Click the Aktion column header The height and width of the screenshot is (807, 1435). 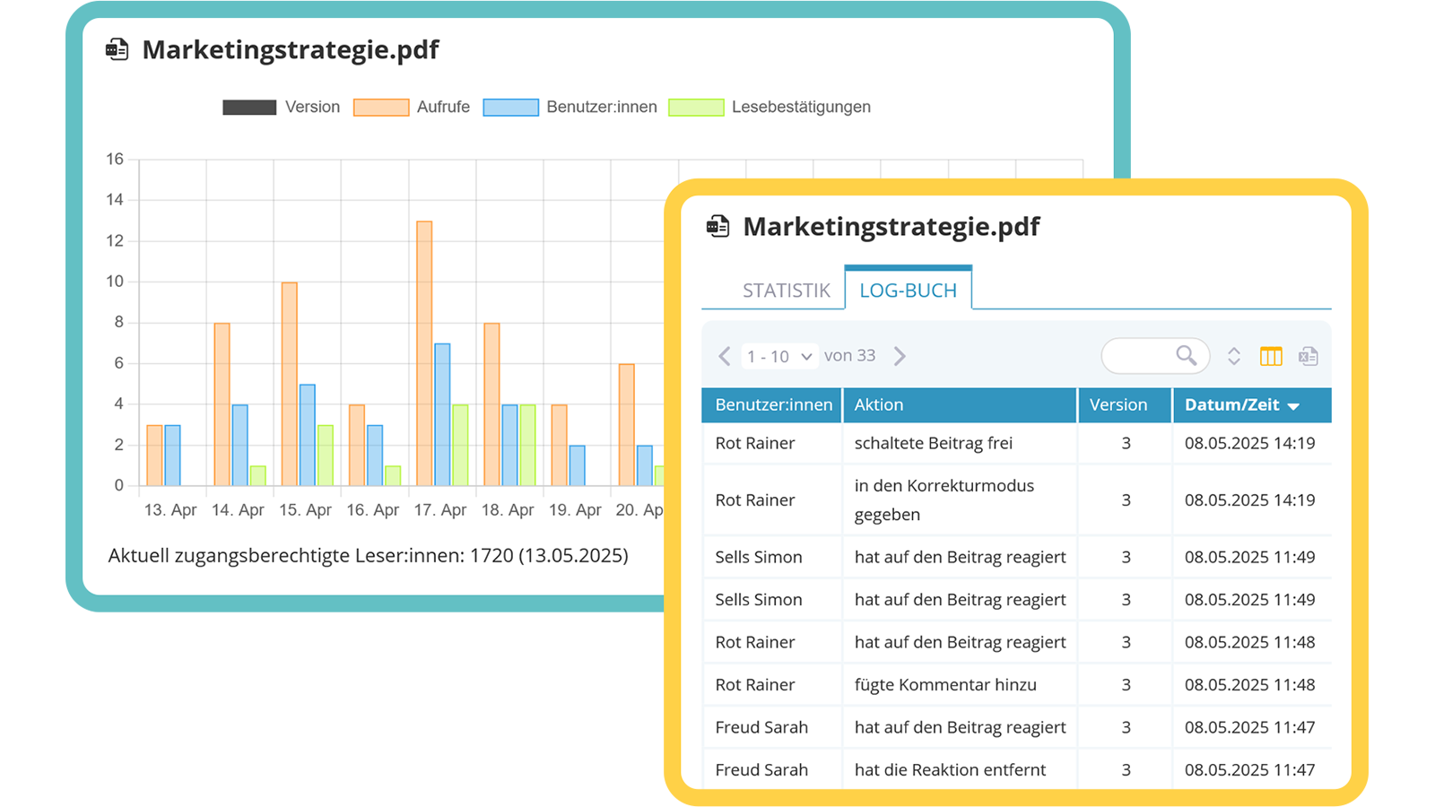[x=960, y=404]
